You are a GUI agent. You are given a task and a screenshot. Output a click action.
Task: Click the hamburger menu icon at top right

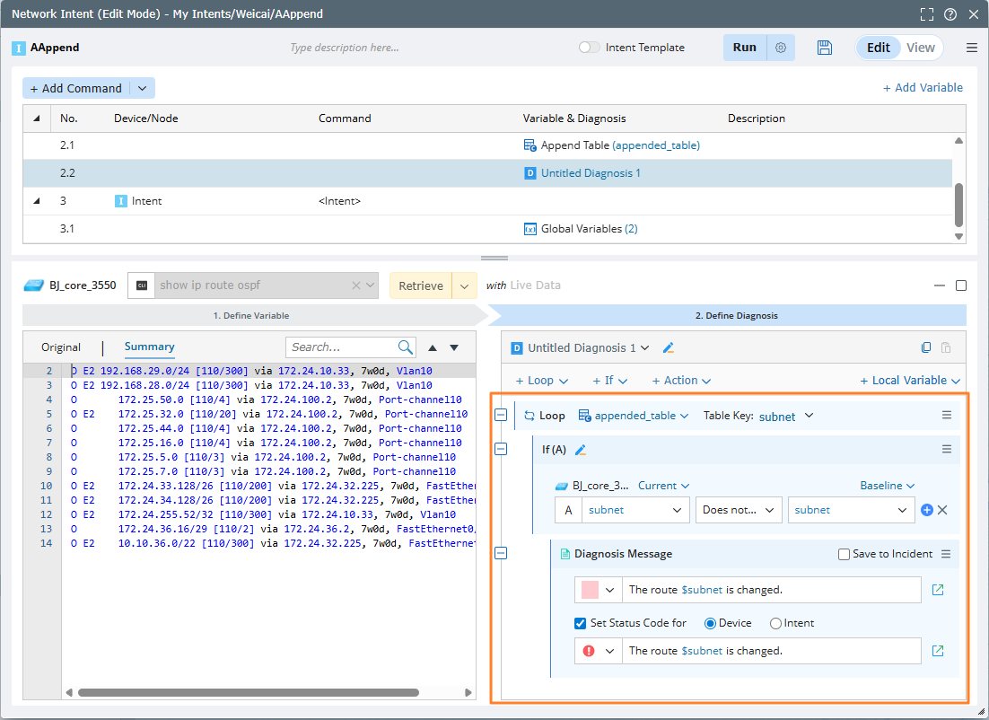pyautogui.click(x=972, y=48)
